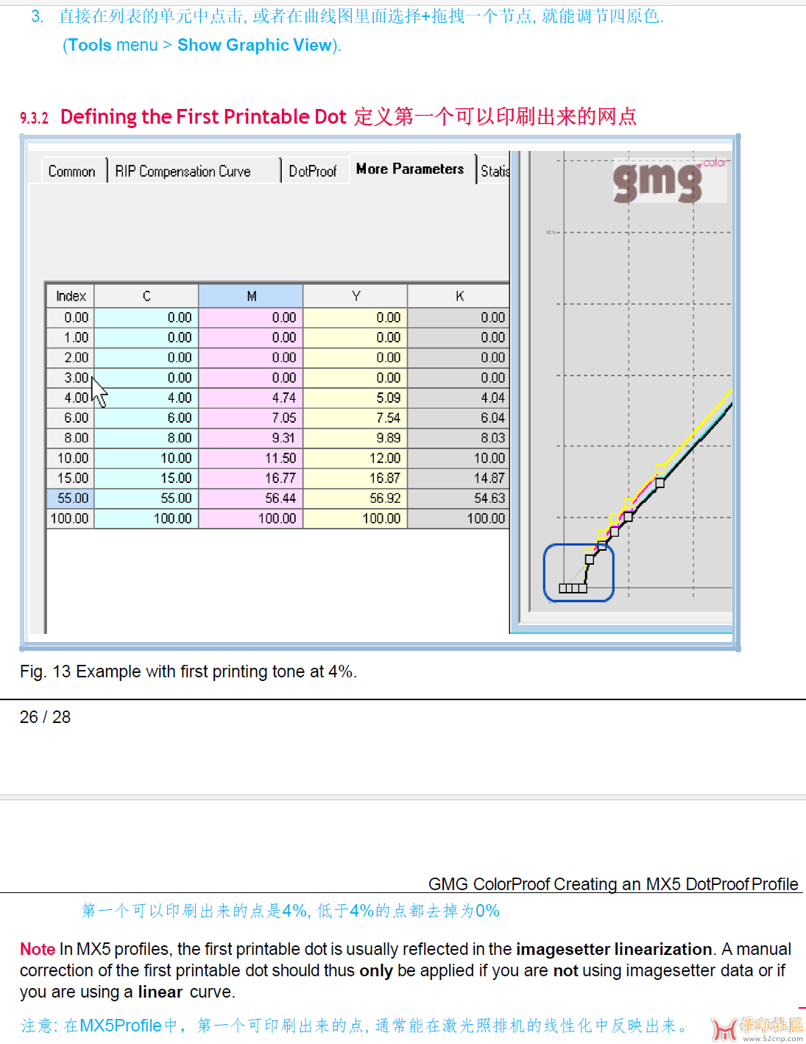Select the K cell showing 6.04

[459, 417]
